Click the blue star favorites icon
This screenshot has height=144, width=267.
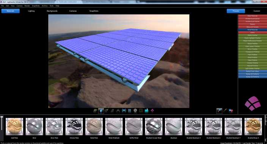(231, 110)
